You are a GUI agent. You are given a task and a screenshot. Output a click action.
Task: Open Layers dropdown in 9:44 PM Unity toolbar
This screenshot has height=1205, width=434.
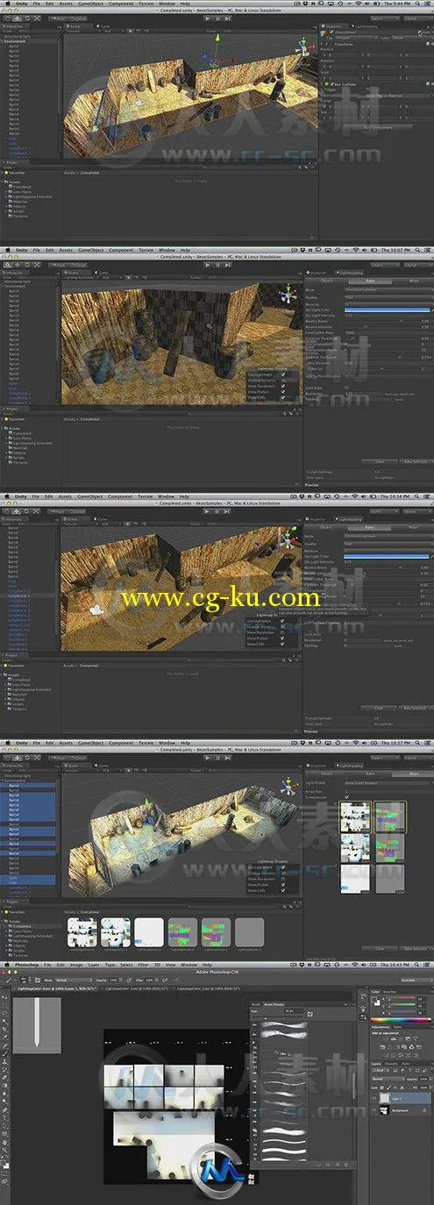pyautogui.click(x=386, y=18)
